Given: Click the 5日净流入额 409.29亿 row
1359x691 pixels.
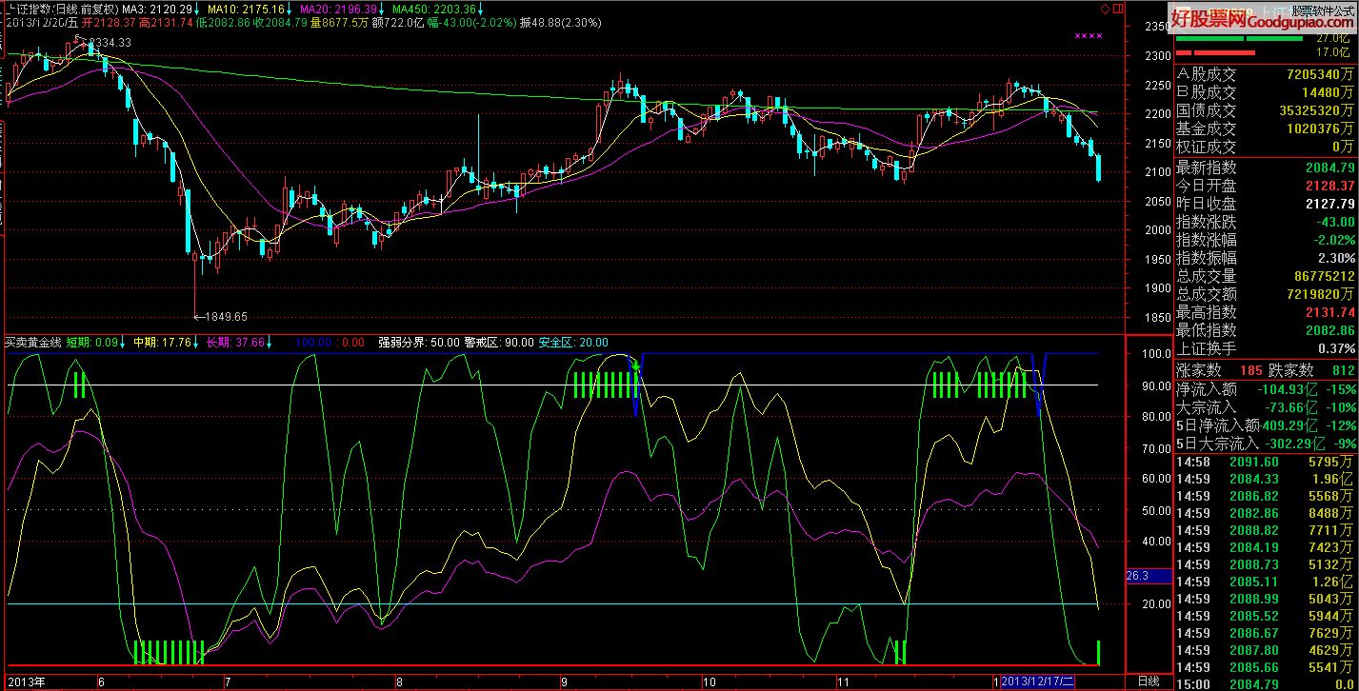Looking at the screenshot, I should tap(1266, 424).
